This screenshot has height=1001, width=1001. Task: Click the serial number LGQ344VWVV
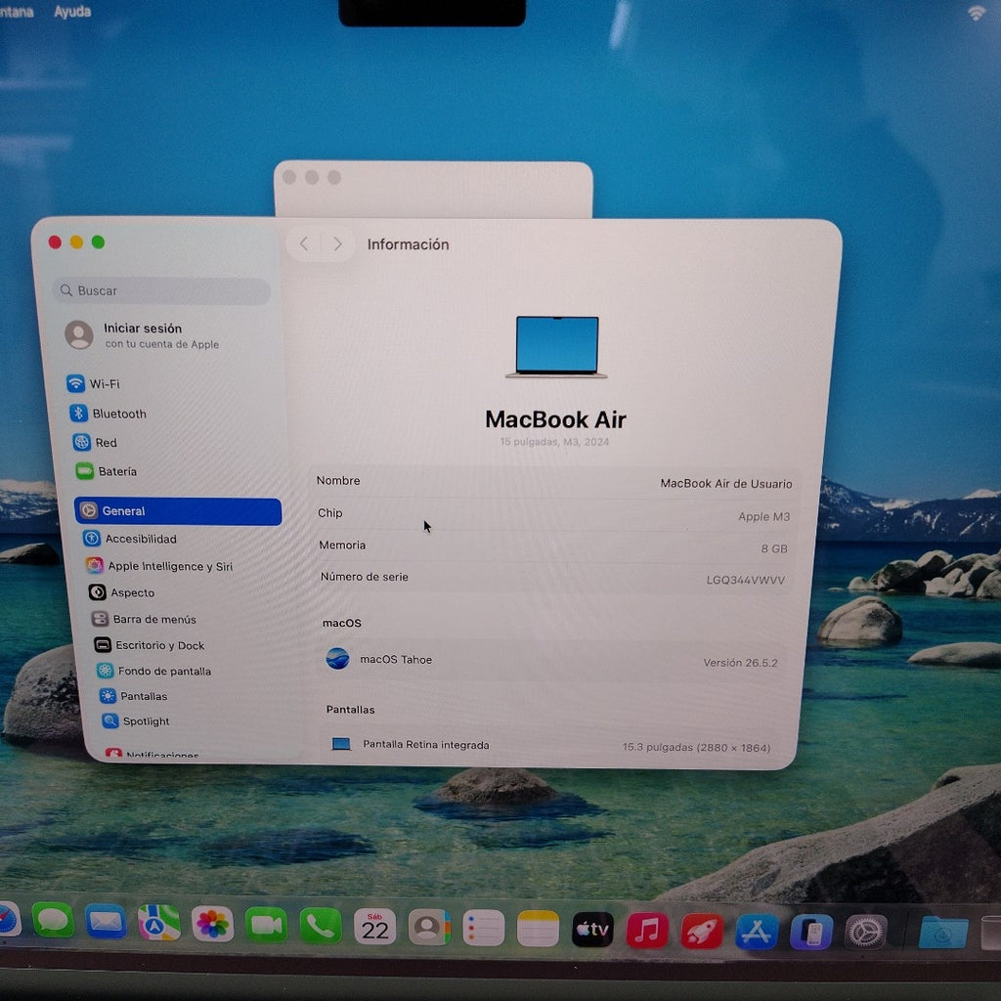(x=745, y=580)
